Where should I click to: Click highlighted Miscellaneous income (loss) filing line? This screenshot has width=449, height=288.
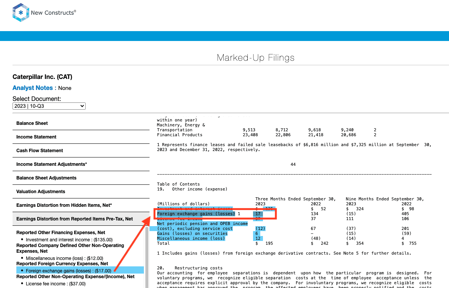coord(191,238)
